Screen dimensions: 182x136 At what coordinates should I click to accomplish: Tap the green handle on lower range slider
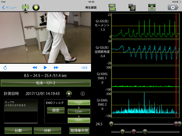point(145,132)
